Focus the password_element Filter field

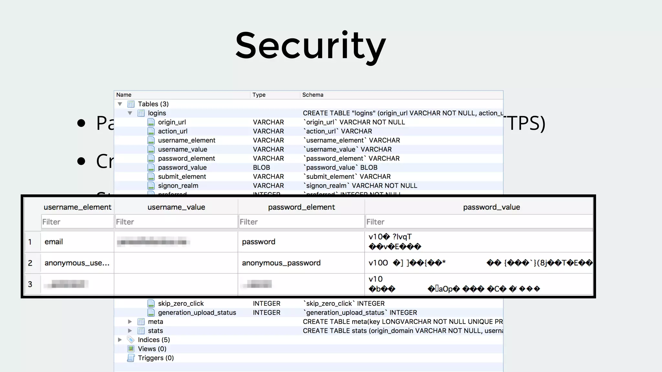(302, 222)
